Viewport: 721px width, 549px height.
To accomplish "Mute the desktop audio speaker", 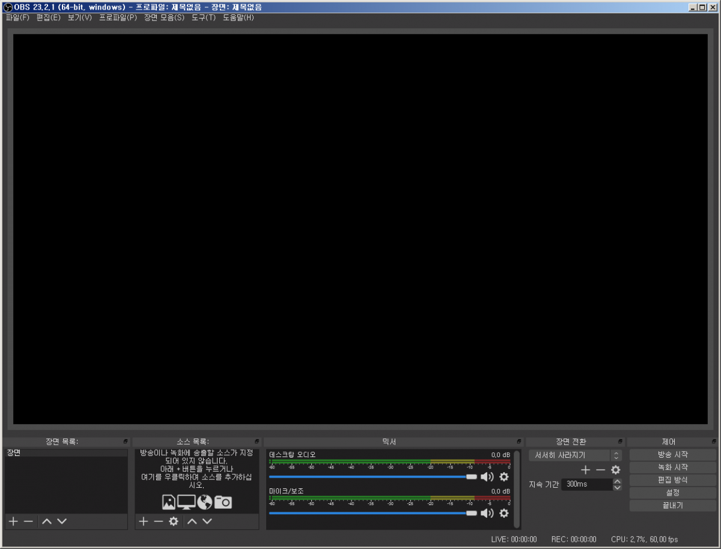I will [487, 477].
